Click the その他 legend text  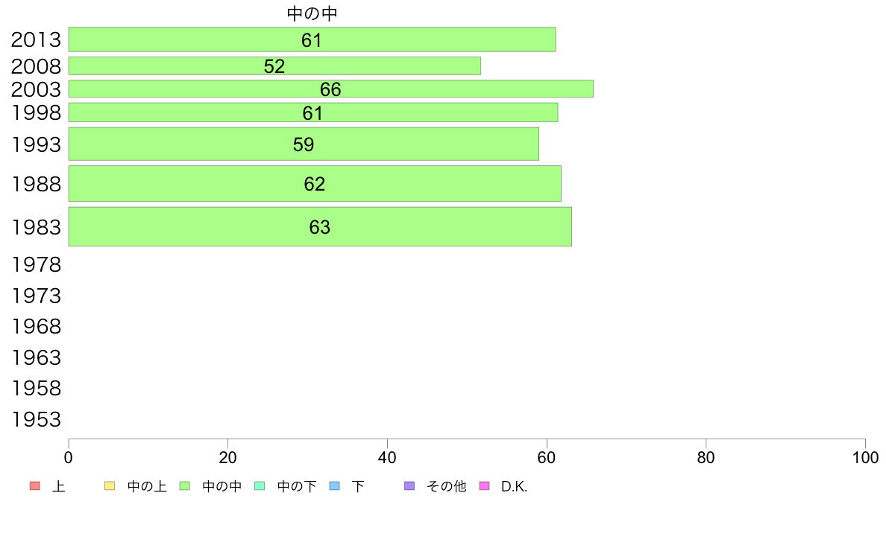447,486
